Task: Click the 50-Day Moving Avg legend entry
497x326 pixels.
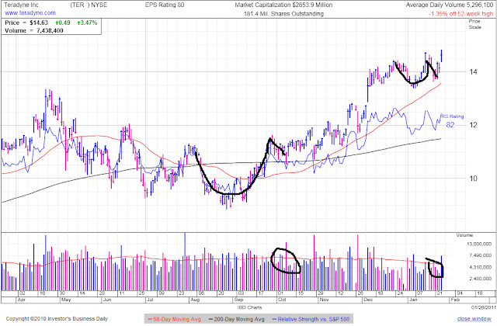Action: coord(174,319)
